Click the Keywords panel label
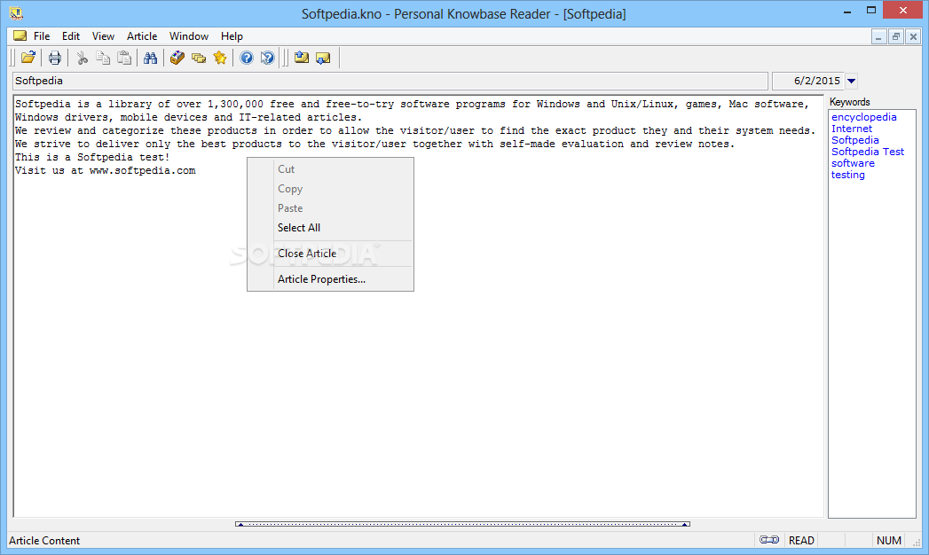 [x=850, y=102]
